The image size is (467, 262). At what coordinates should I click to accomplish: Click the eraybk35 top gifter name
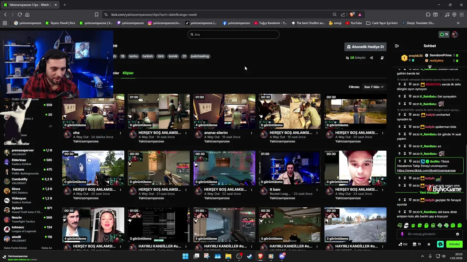[x=416, y=56]
